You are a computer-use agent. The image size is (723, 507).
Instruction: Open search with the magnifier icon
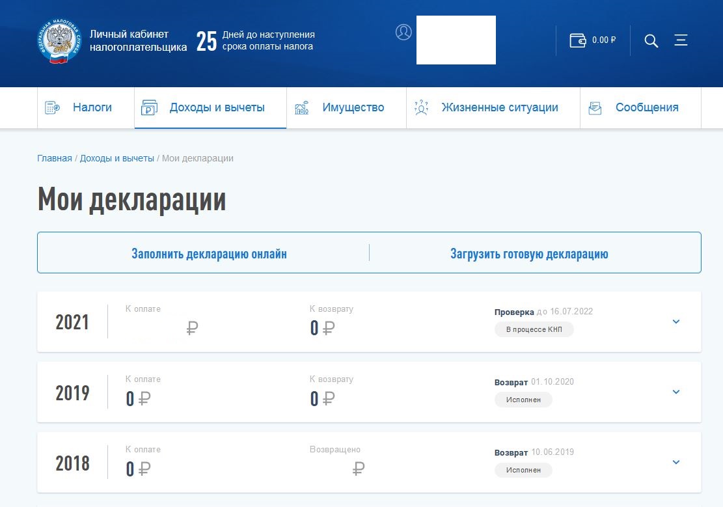(651, 40)
